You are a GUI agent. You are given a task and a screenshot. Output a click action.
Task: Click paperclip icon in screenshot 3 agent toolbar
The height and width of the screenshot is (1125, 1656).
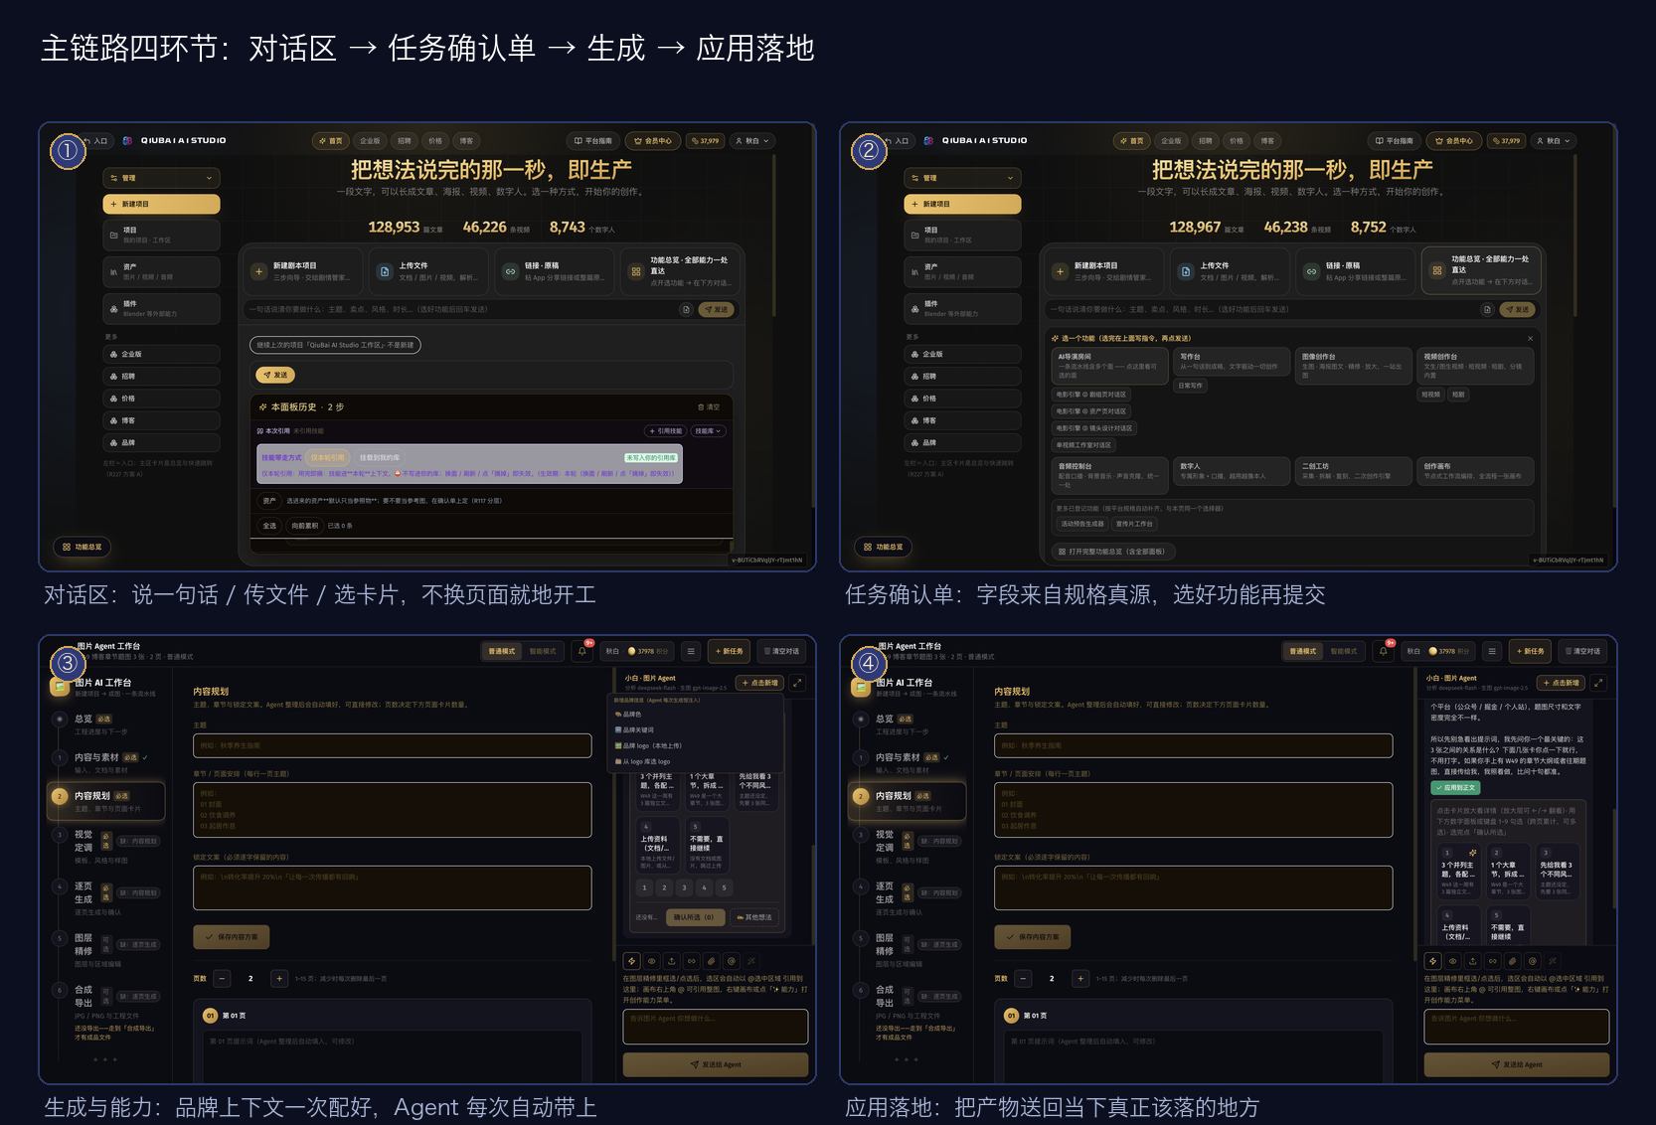(712, 961)
